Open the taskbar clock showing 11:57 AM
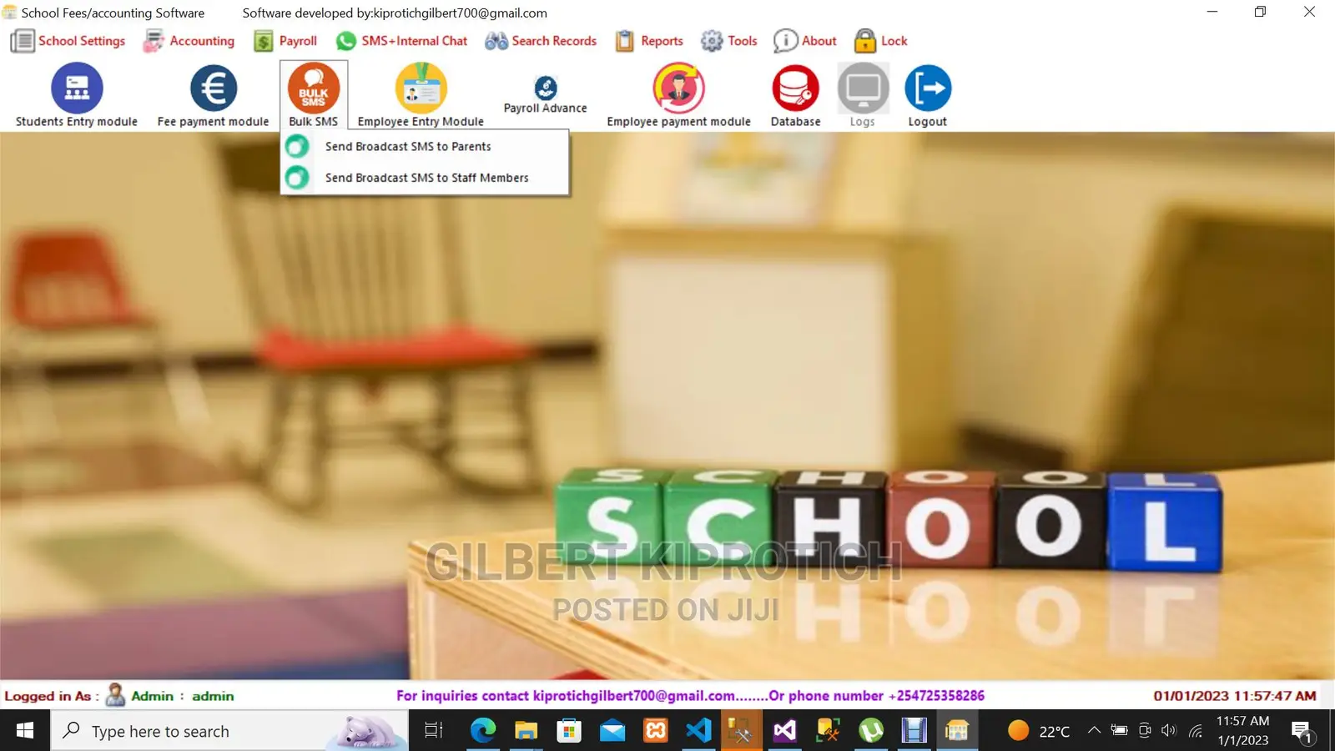 [x=1243, y=731]
